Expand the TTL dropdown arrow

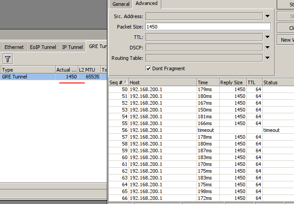tap(268, 37)
